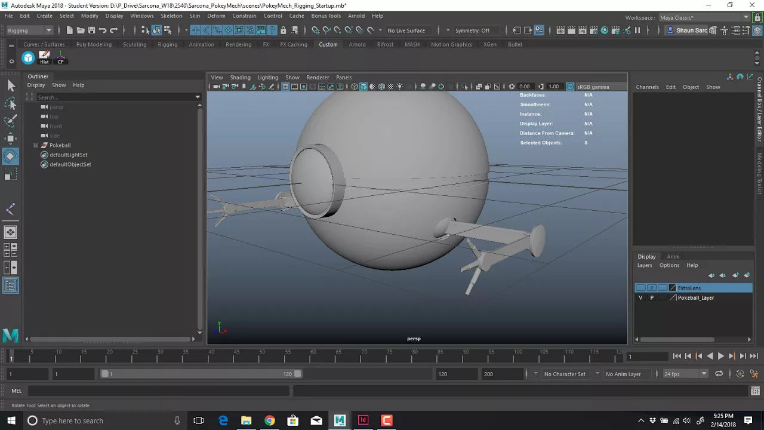Open a scene via the folder icon
764x430 pixels.
click(81, 30)
